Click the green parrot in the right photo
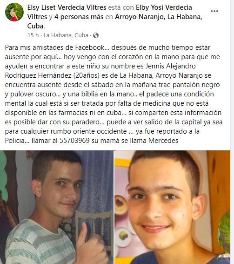234x264 pixels. tap(225, 233)
